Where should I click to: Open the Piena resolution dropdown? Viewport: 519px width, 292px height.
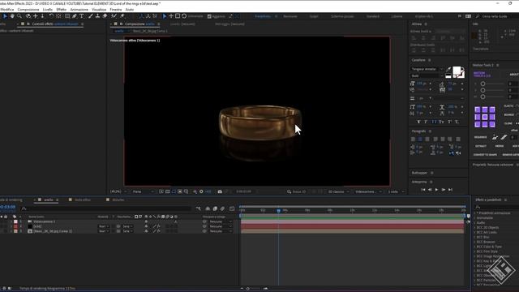143,191
